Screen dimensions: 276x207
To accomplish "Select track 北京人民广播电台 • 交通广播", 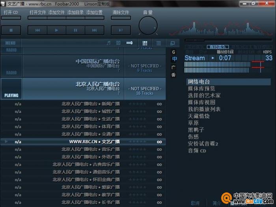I will (x=83, y=134).
